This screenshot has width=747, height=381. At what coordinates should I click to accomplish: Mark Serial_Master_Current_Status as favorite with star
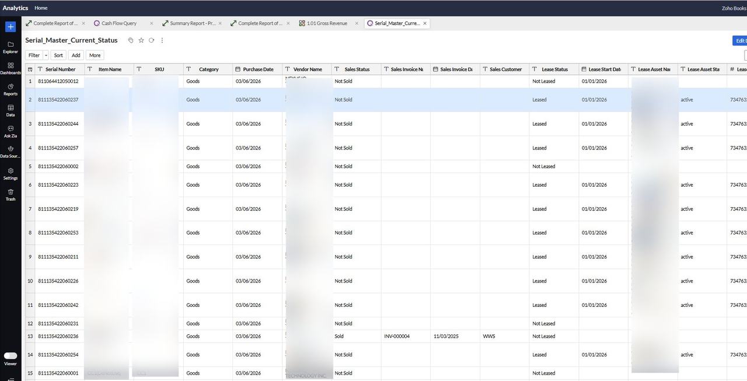pyautogui.click(x=141, y=40)
